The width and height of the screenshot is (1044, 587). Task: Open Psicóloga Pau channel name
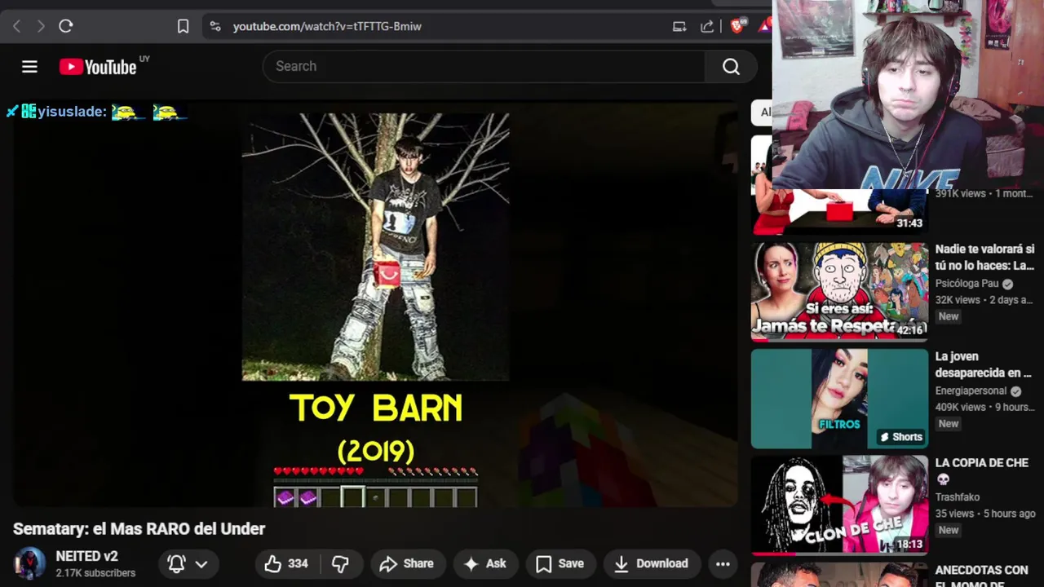coord(967,284)
